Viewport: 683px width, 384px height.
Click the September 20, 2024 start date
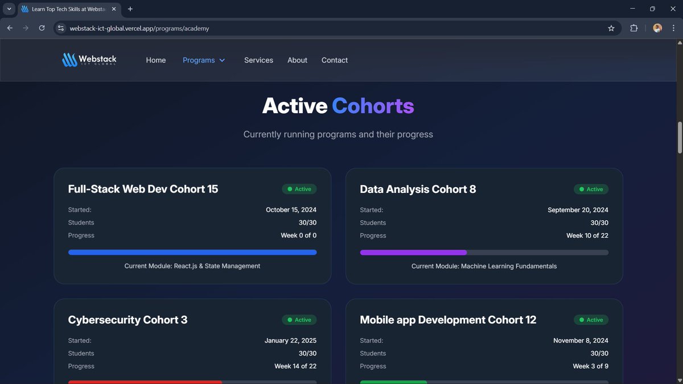(578, 210)
